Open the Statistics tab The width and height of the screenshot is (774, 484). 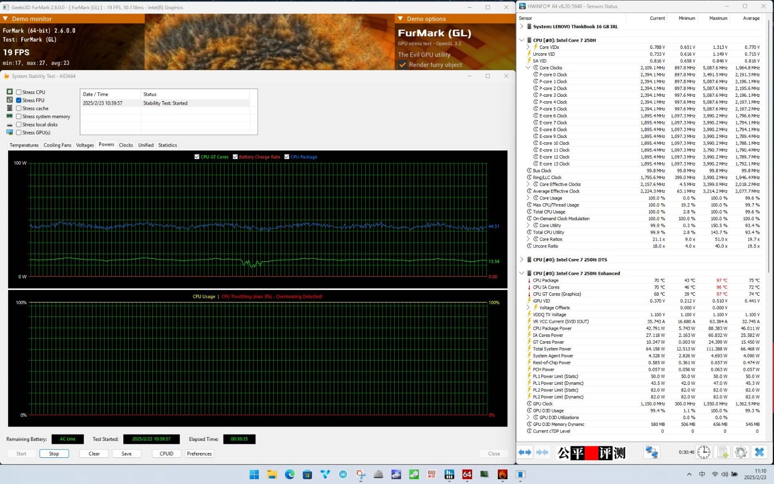[x=167, y=145]
